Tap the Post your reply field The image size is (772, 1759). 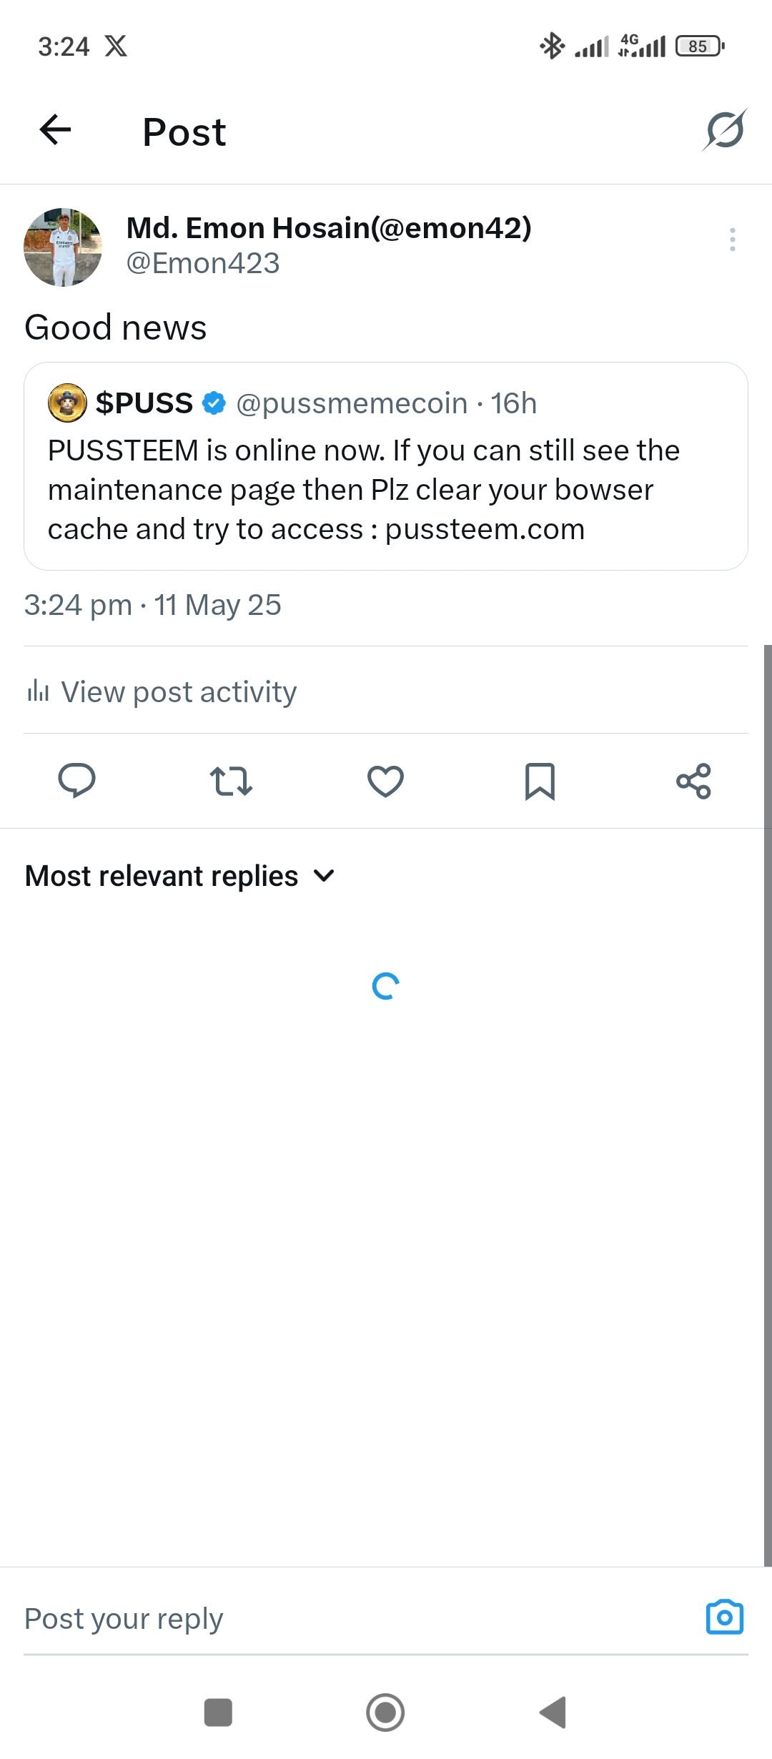(x=357, y=1619)
